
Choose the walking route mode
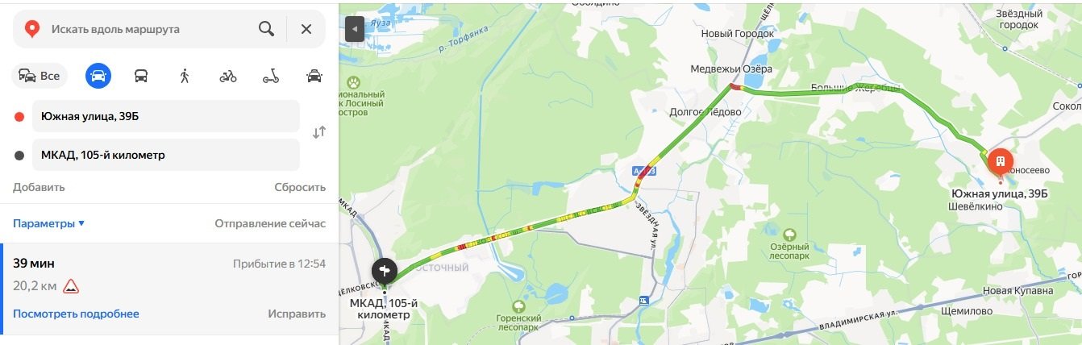(x=185, y=76)
